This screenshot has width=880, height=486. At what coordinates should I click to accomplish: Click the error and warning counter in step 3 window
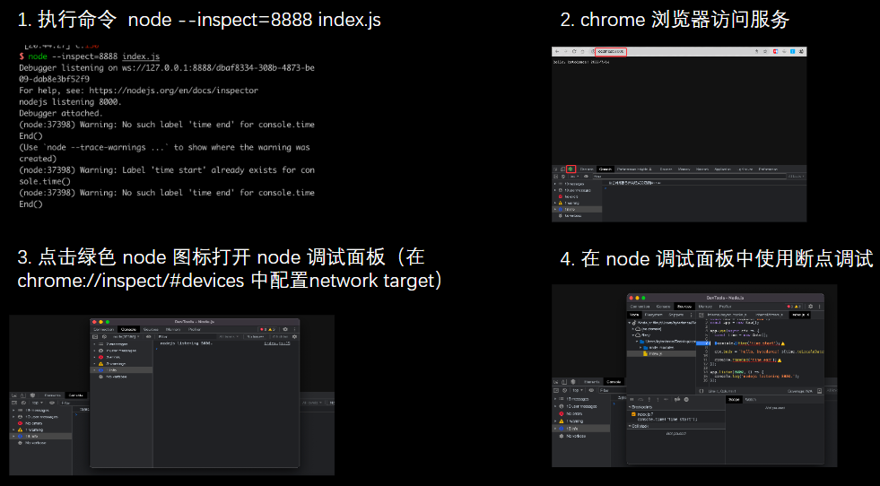[267, 329]
